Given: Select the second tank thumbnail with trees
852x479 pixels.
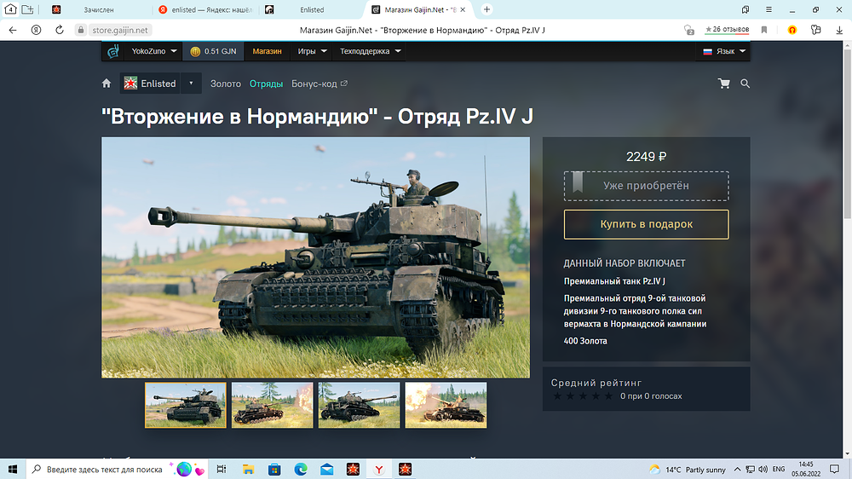Looking at the screenshot, I should pyautogui.click(x=273, y=405).
